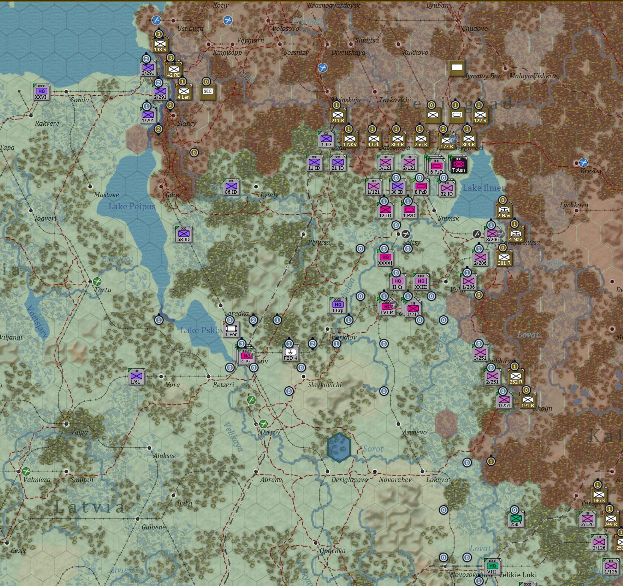Click the Tartu city label
Image resolution: width=623 pixels, height=586 pixels.
(x=103, y=290)
